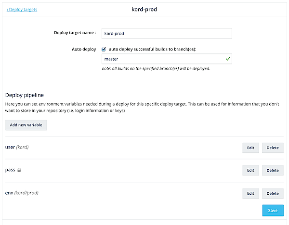Toggle the auto deploy checkbox
The height and width of the screenshot is (225, 289).
pos(104,49)
